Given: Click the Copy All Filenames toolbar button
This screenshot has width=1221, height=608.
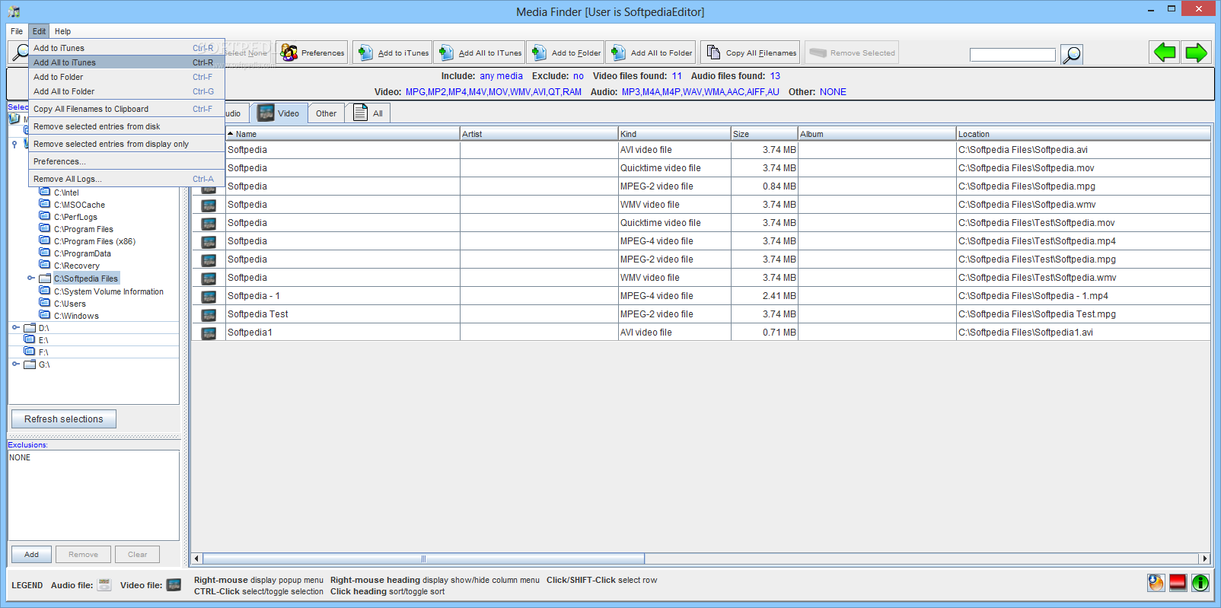Looking at the screenshot, I should point(751,53).
